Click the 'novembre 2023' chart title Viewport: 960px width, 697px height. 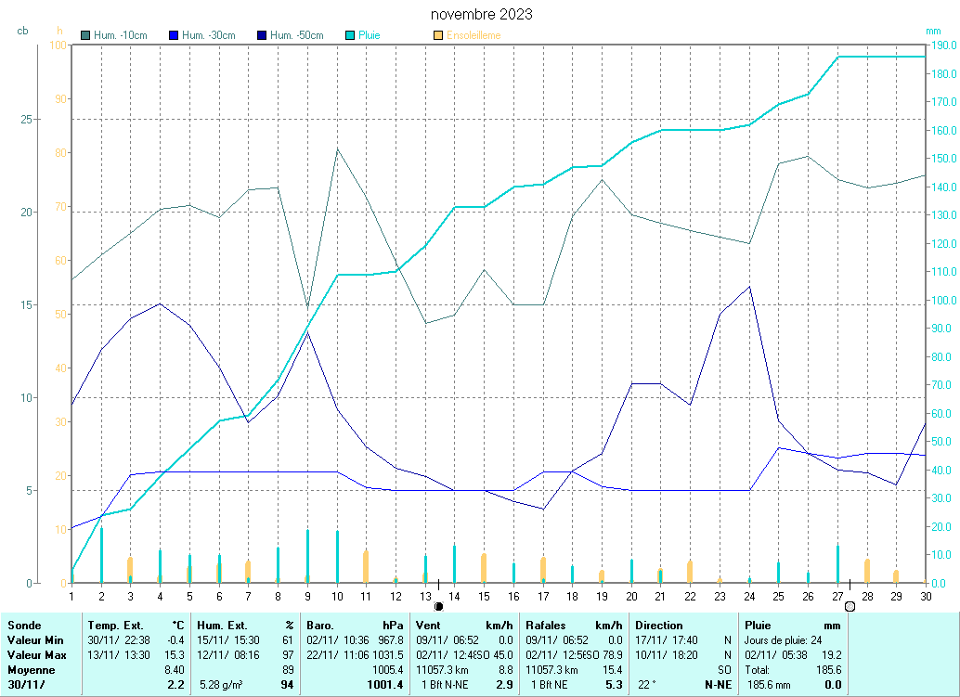coord(482,15)
